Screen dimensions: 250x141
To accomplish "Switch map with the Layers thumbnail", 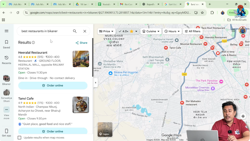I will coord(105,129).
